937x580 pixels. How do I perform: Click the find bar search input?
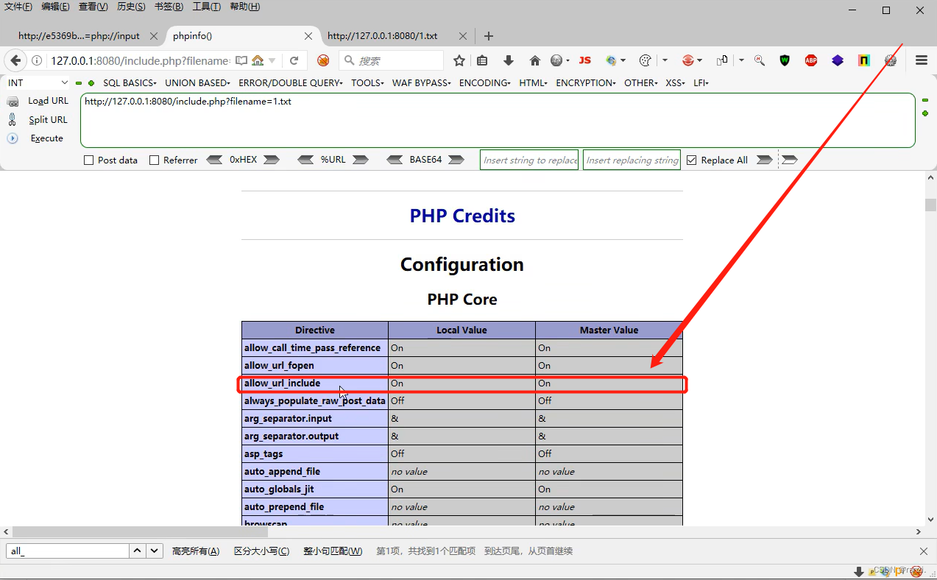(68, 551)
